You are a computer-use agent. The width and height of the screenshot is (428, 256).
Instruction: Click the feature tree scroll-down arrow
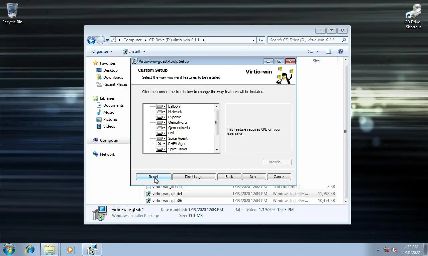pos(217,150)
